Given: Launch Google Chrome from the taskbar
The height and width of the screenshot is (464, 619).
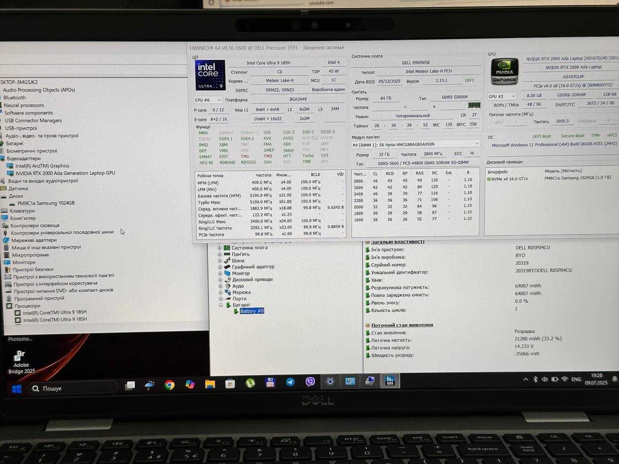Looking at the screenshot, I should 169,385.
